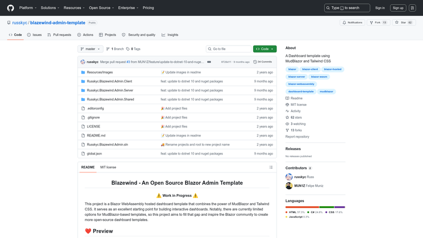423x238 pixels.
Task: Open README outline list icon
Action: pyautogui.click(x=271, y=167)
